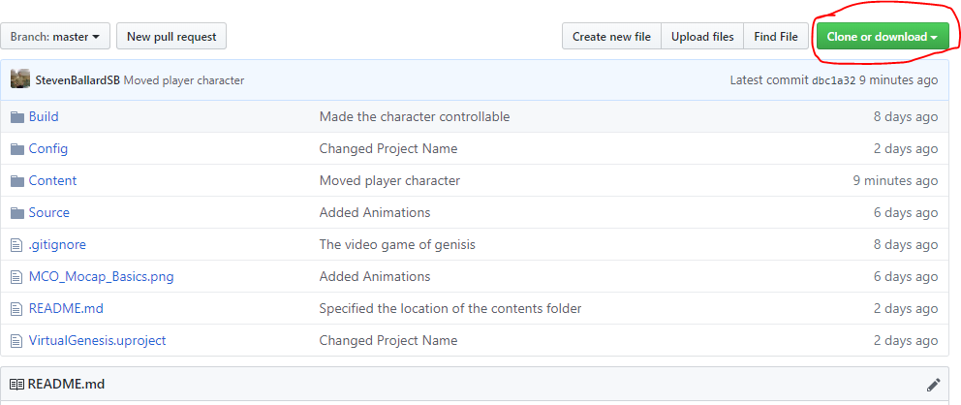Open Content row commit 'Moved player character'
This screenshot has width=961, height=405.
click(x=389, y=181)
